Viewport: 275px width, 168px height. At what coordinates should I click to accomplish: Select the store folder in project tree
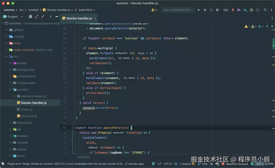pyautogui.click(x=21, y=156)
